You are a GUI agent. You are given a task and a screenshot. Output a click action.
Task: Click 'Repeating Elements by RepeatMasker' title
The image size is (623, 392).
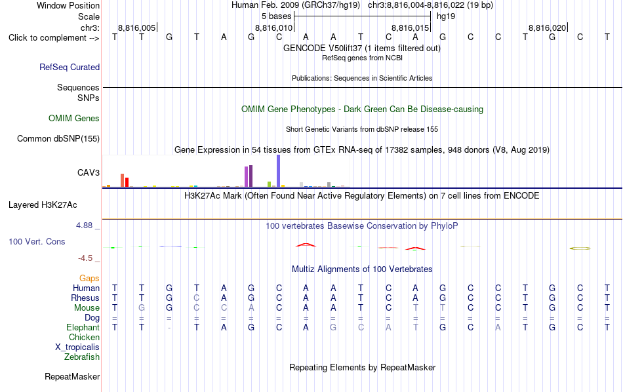tap(363, 367)
